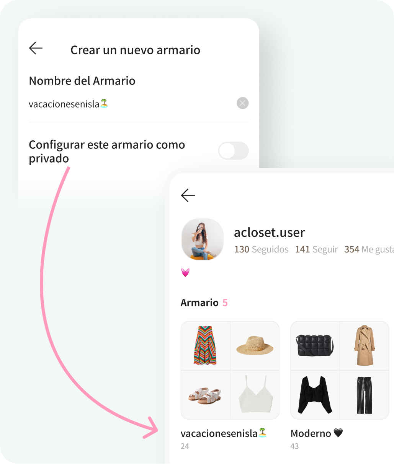Image resolution: width=394 pixels, height=464 pixels.
Task: Go back from Crear un nuevo armario
Action: 36,48
